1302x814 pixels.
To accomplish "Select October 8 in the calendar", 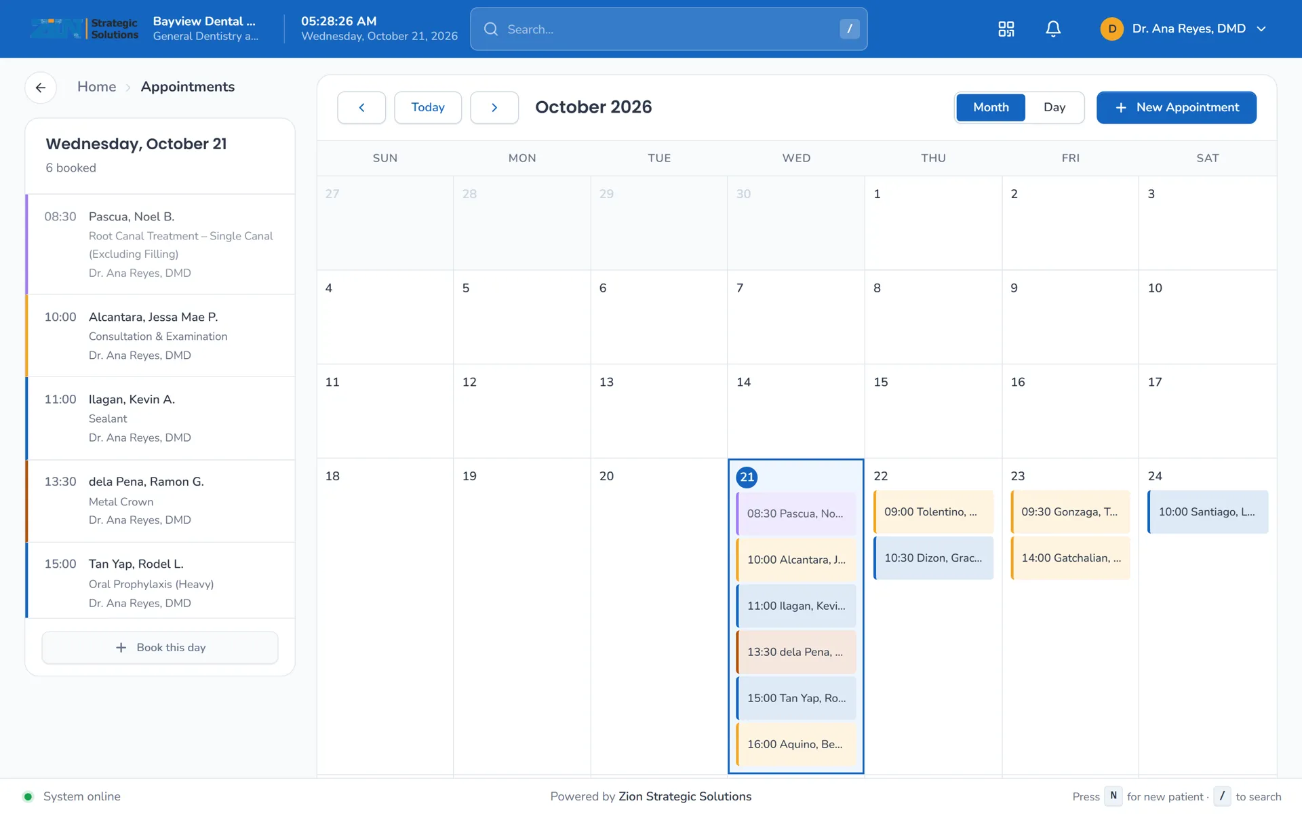I will [x=933, y=317].
